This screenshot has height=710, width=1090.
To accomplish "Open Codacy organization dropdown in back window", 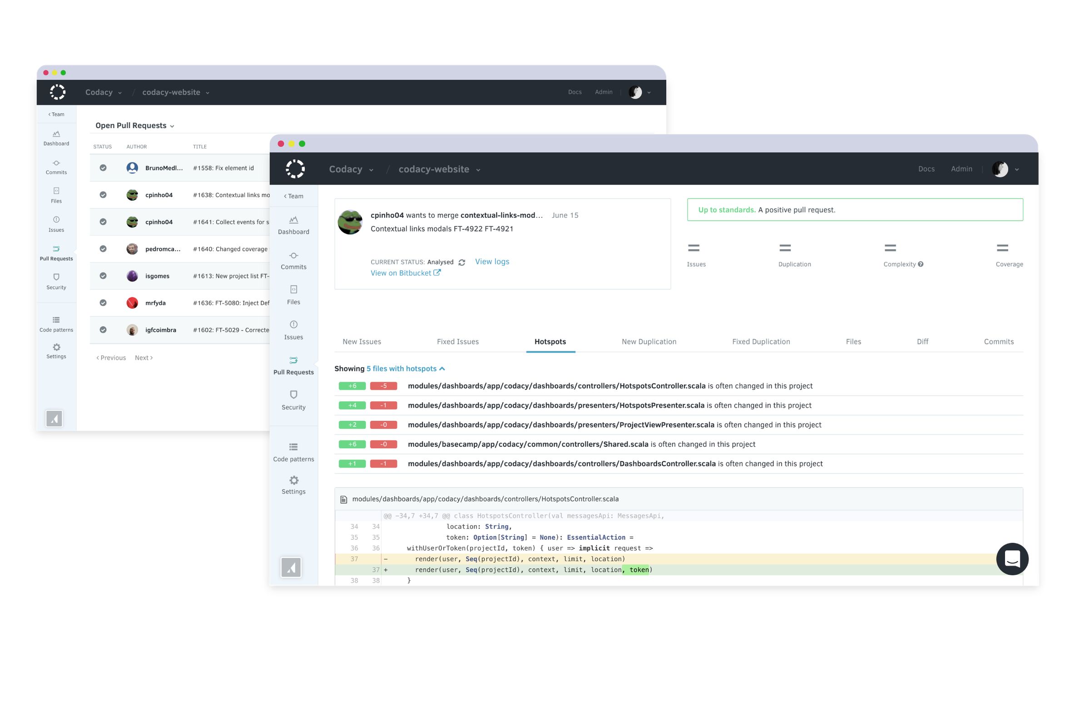I will pyautogui.click(x=104, y=92).
